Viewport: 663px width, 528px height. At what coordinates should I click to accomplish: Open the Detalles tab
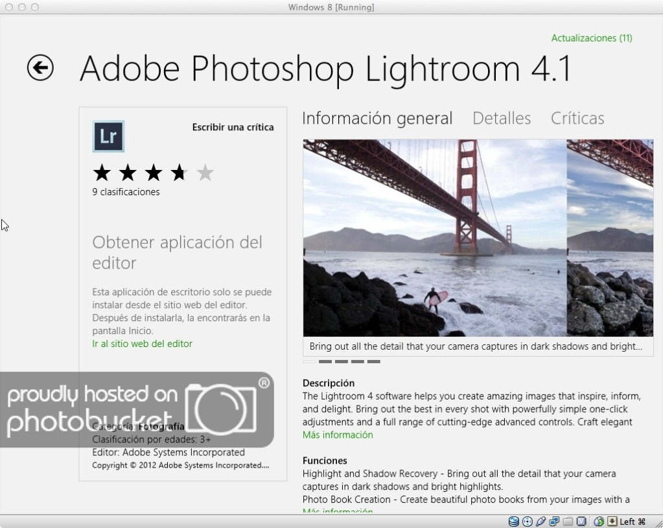coord(501,119)
